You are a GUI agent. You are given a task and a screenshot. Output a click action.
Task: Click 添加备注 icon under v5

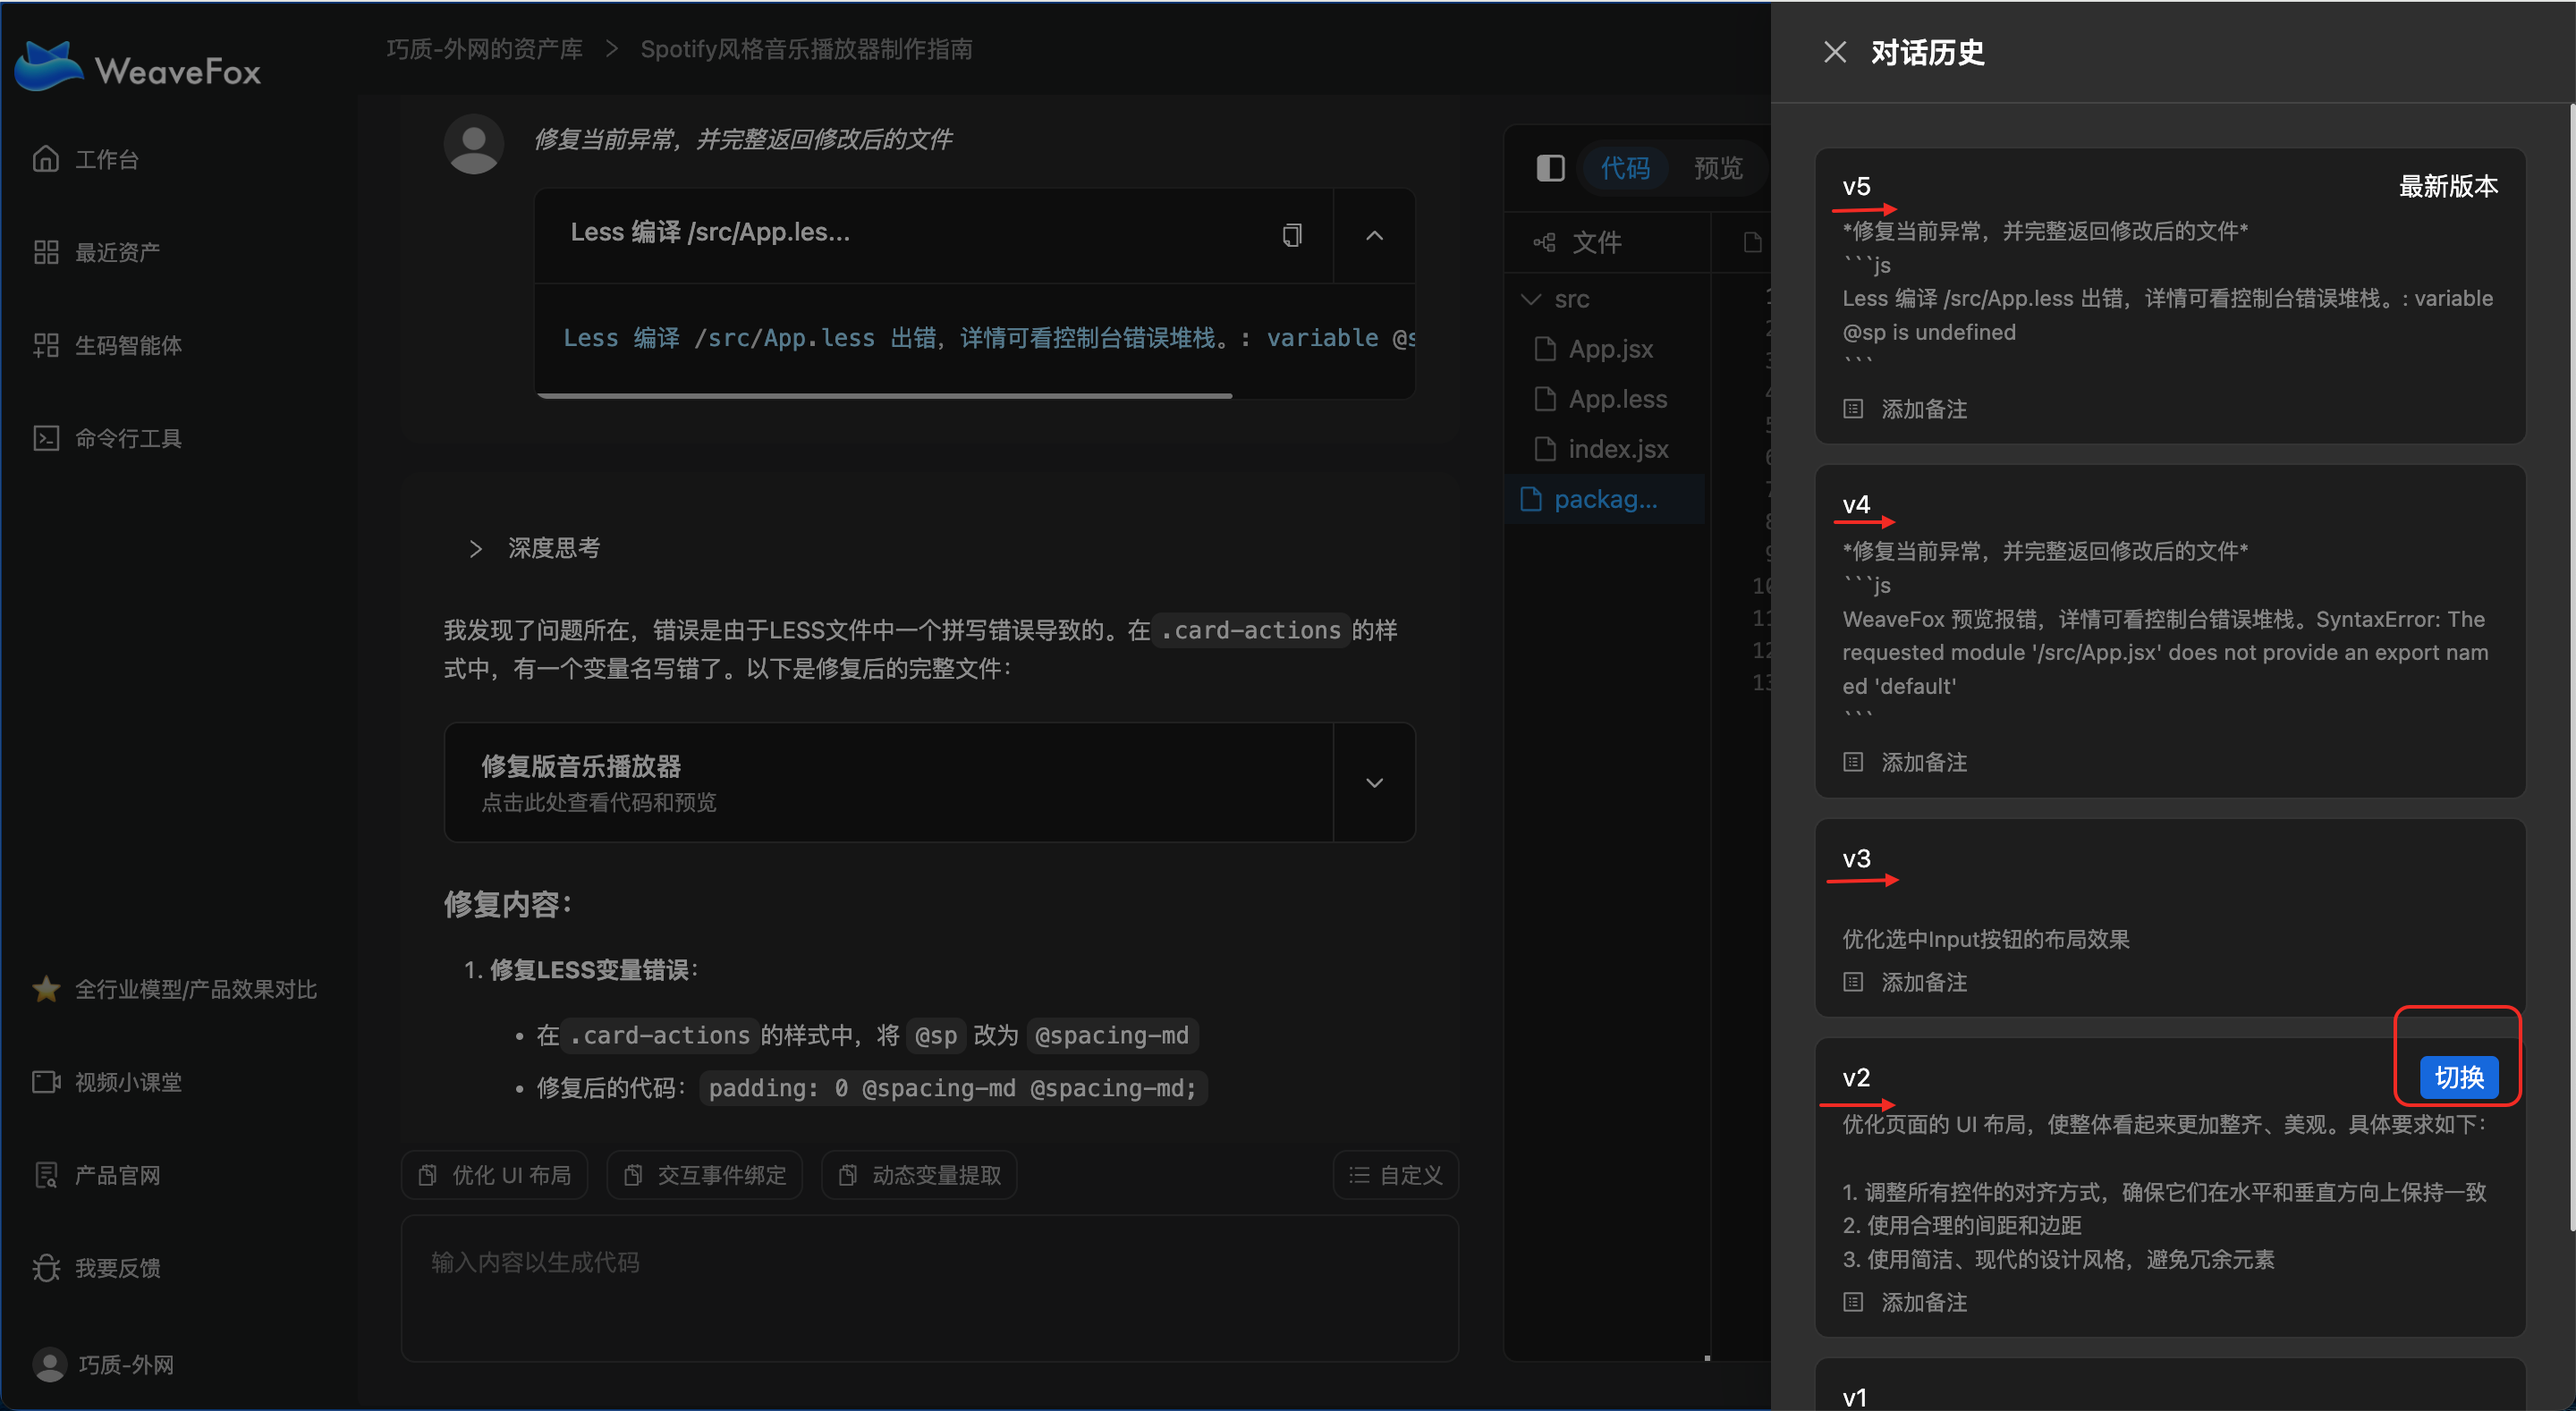pyautogui.click(x=1853, y=409)
